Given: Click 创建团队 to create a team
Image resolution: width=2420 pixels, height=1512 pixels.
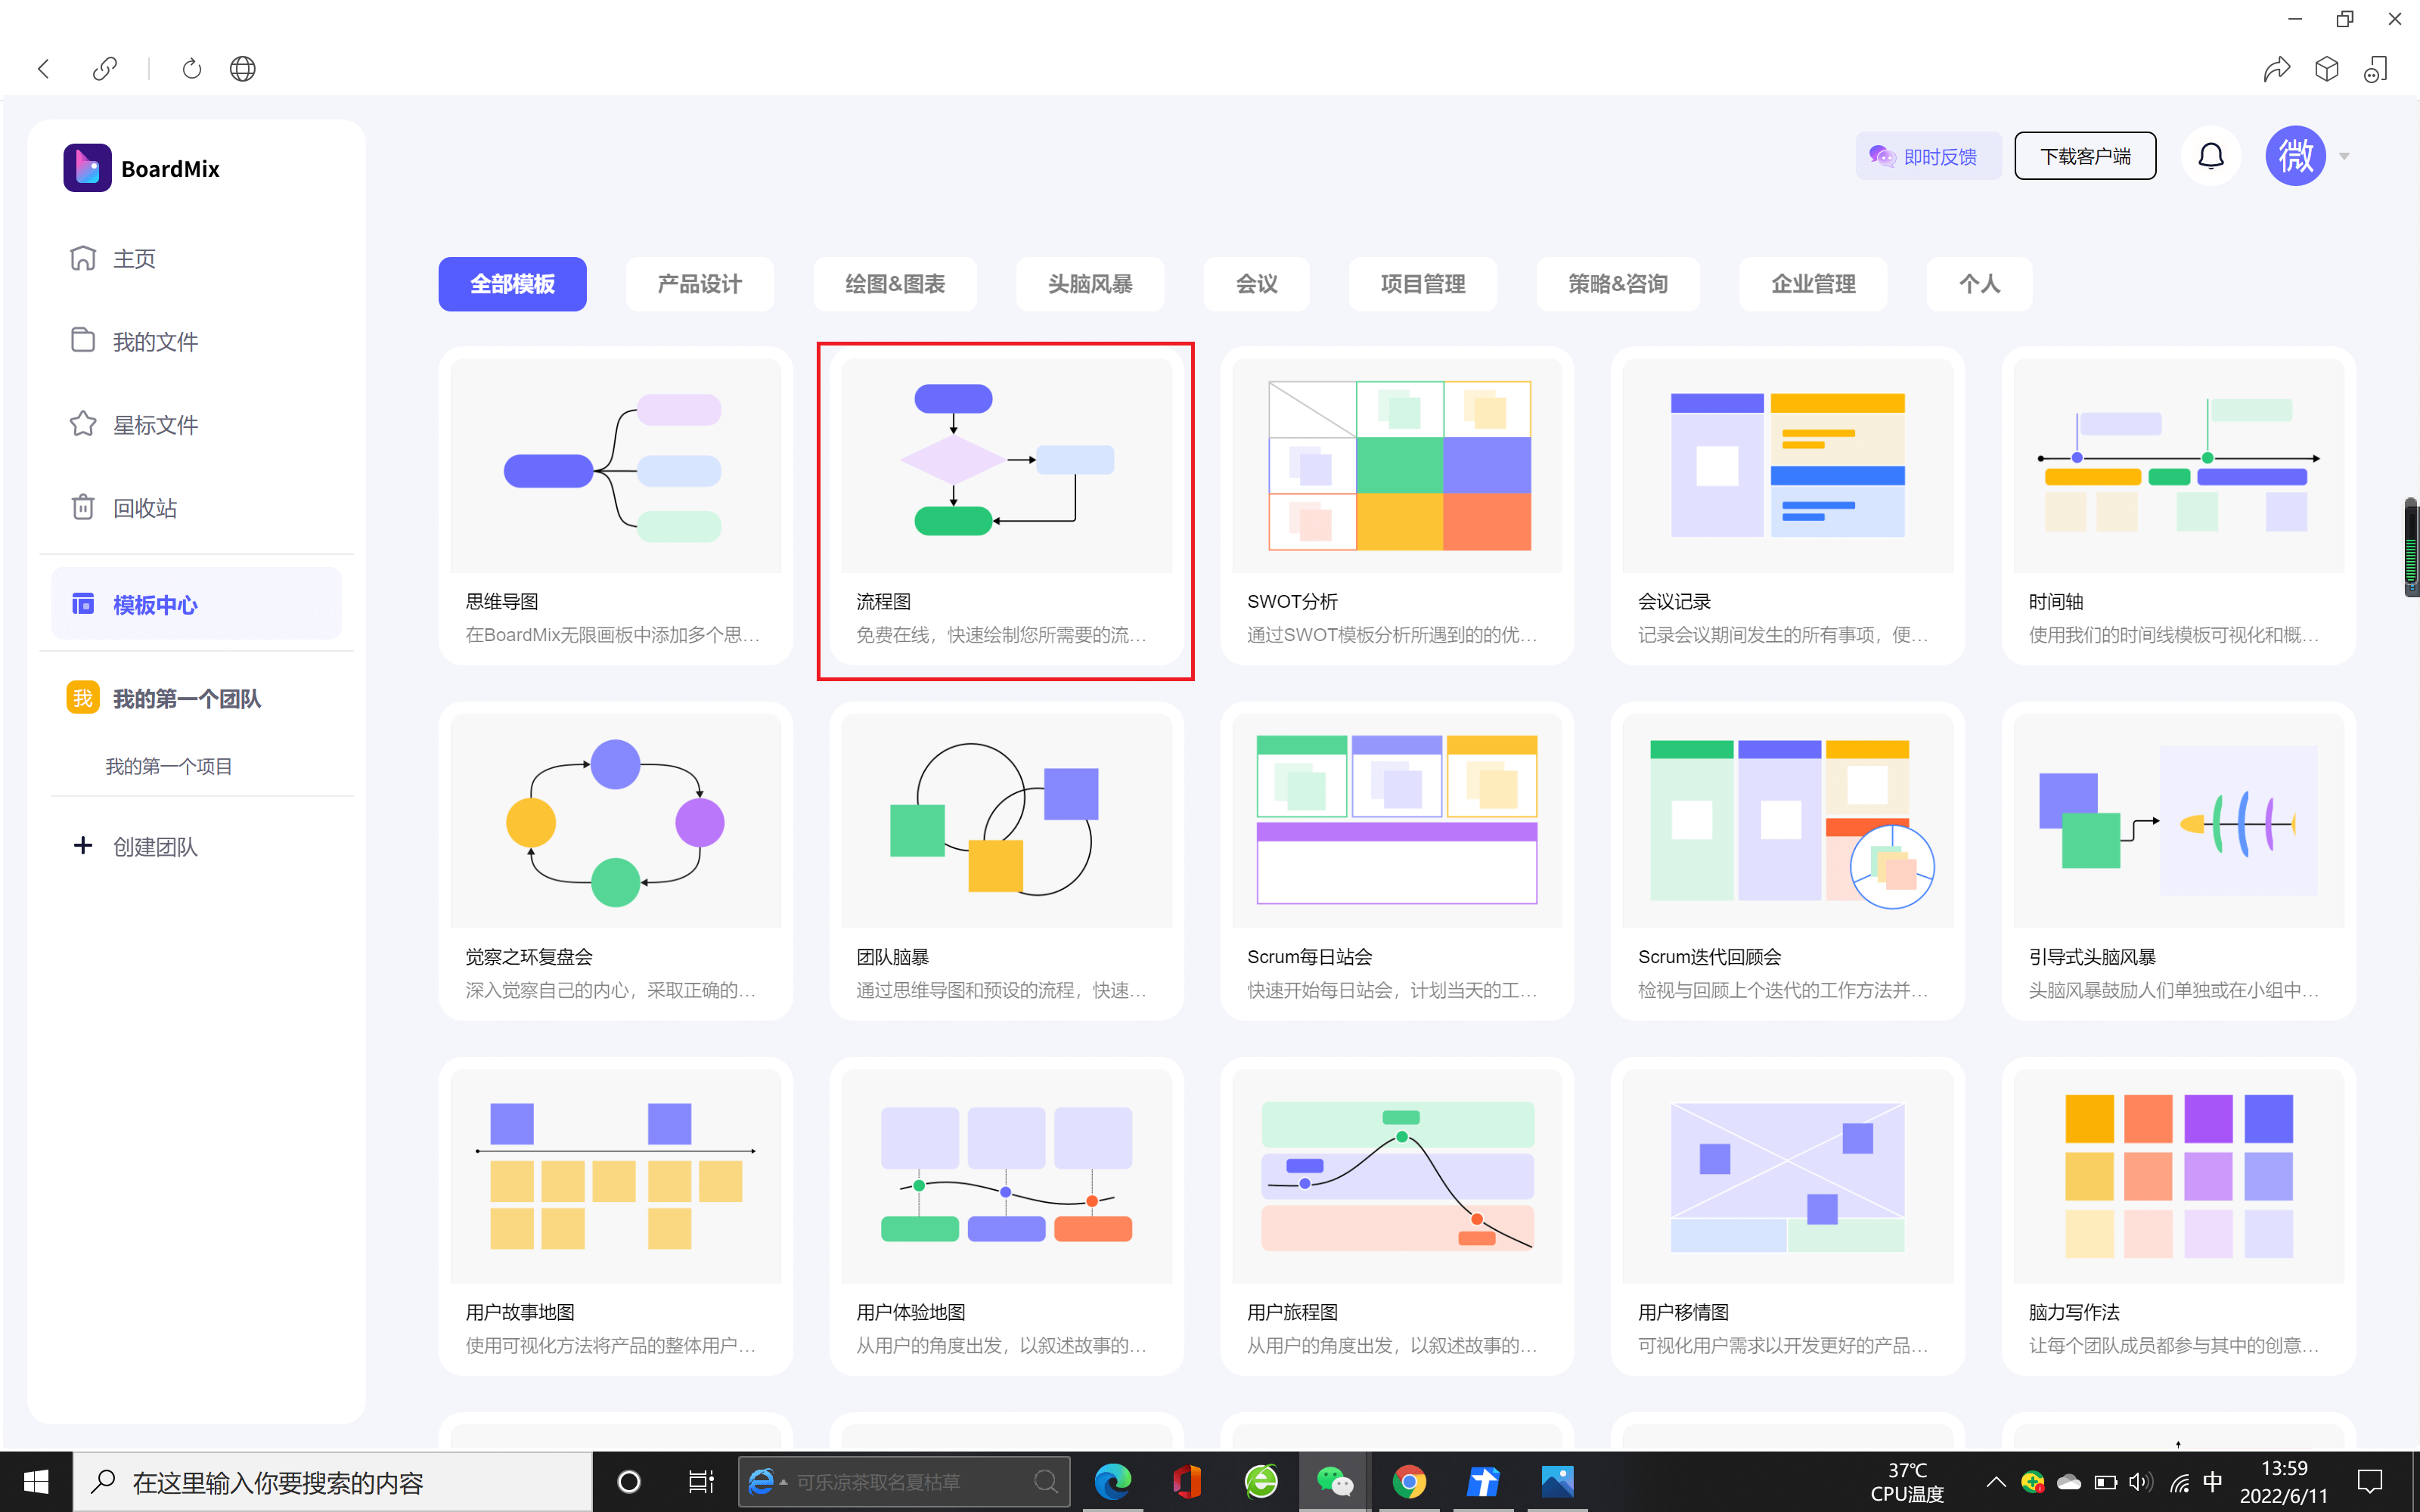Looking at the screenshot, I should 154,846.
